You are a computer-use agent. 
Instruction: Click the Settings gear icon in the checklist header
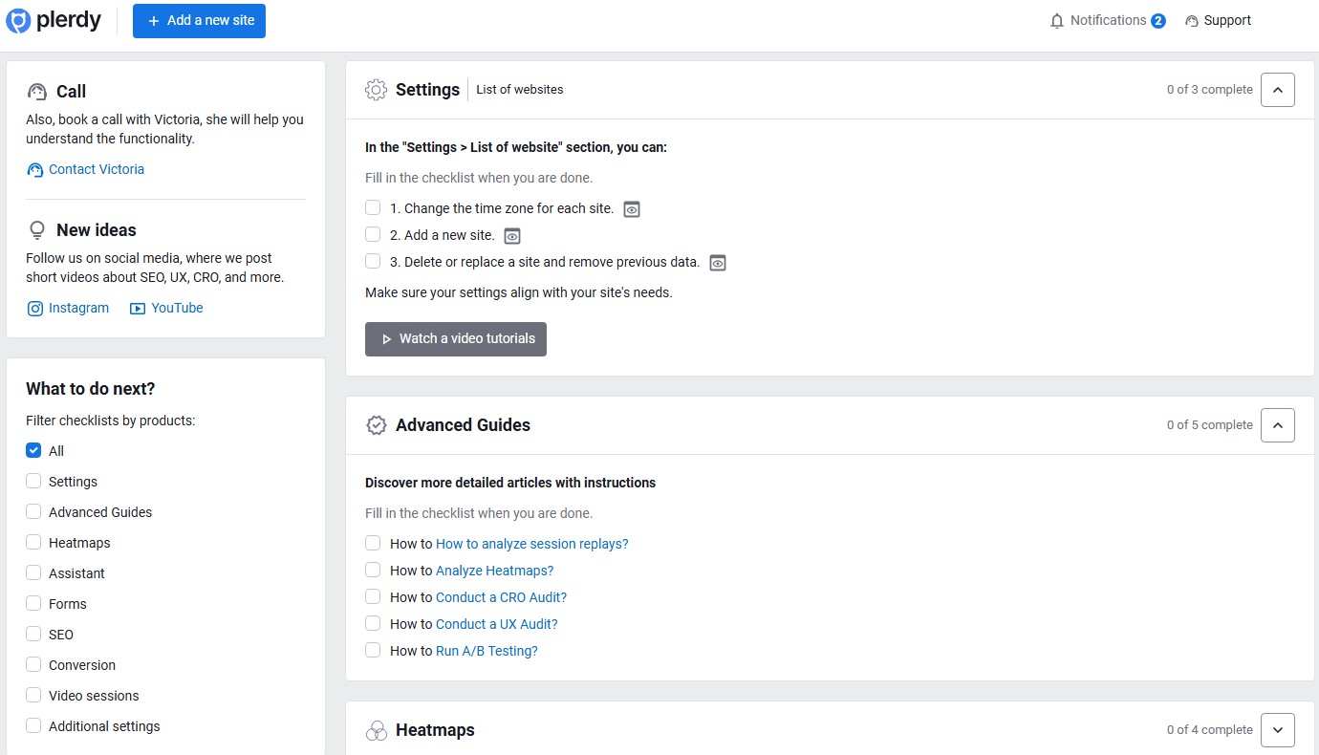point(375,89)
